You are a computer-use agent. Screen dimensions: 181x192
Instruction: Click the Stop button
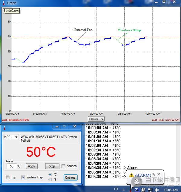pyautogui.click(x=52, y=166)
